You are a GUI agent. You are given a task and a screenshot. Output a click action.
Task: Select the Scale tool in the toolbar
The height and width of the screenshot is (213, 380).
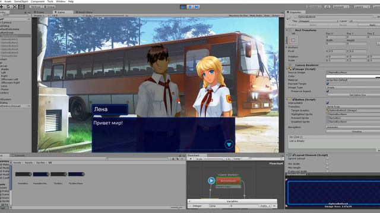[15, 7]
